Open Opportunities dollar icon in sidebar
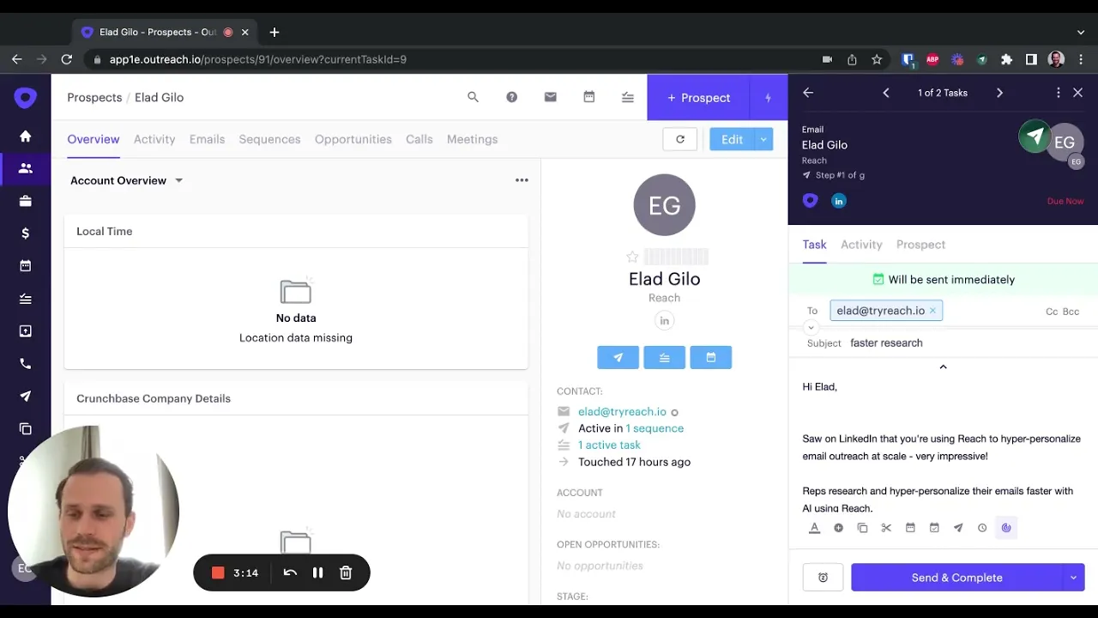 pos(25,233)
